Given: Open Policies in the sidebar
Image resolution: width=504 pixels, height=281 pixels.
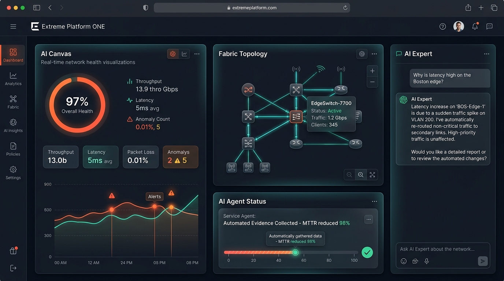Looking at the screenshot, I should tap(13, 149).
